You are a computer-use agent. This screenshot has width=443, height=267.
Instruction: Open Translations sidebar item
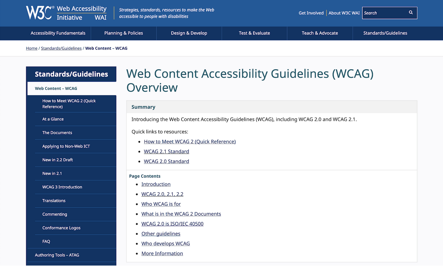tap(76, 201)
